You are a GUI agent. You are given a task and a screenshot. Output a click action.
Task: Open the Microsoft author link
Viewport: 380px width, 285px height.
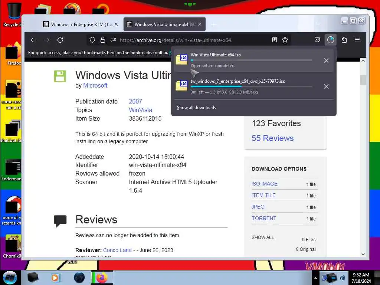point(95,86)
